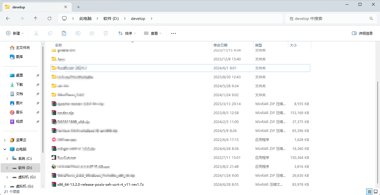Image resolution: width=380 pixels, height=195 pixels.
Task: Open the 新建 dropdown menu
Action: pyautogui.click(x=15, y=33)
